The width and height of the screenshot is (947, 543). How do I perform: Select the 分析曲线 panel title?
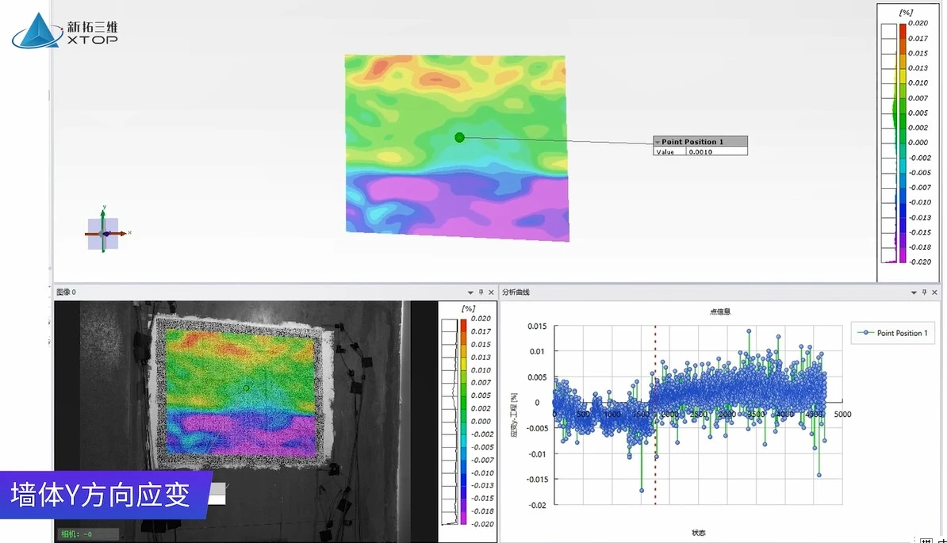[516, 293]
